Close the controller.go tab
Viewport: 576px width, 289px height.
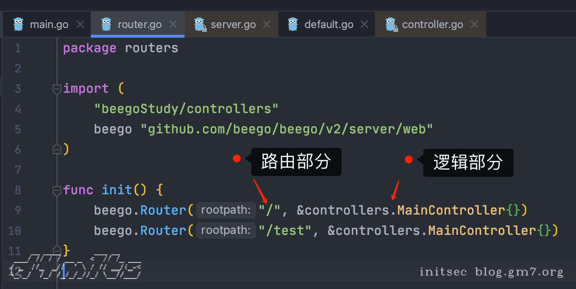475,24
